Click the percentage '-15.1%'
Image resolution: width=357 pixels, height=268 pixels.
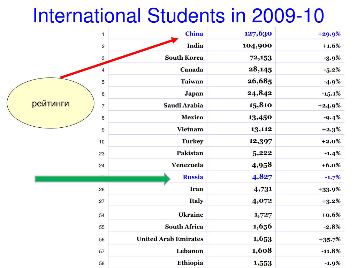point(331,94)
